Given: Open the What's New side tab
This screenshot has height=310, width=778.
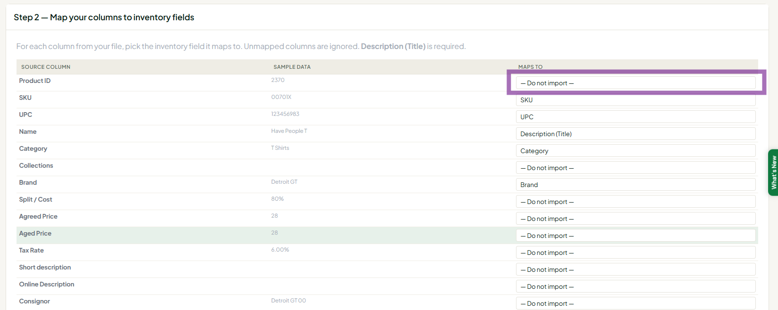Looking at the screenshot, I should point(773,172).
